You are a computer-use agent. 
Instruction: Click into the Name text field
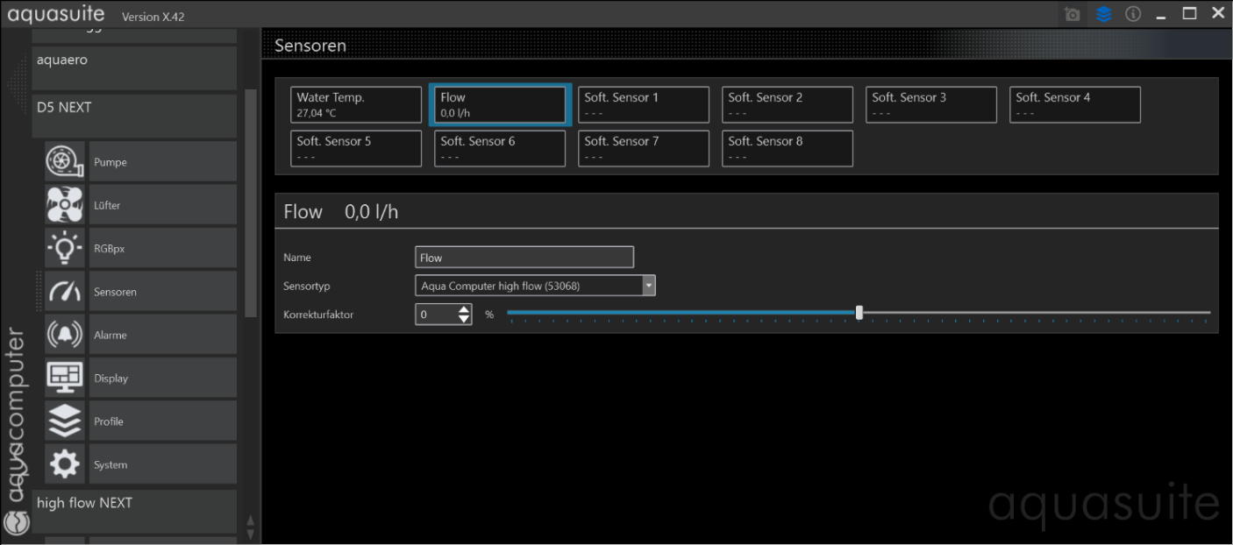pos(524,258)
